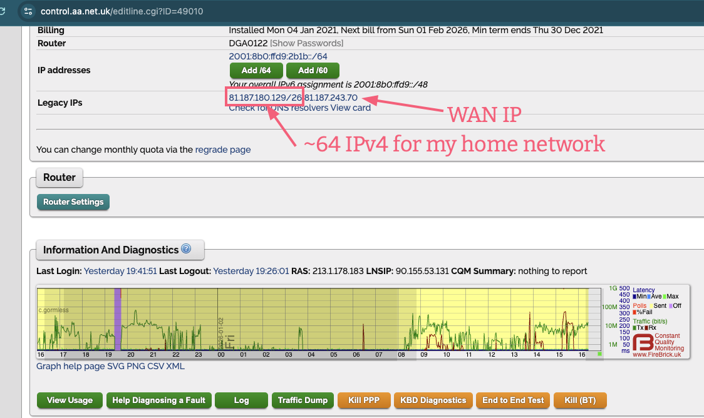
Task: Start a Traffic Dump
Action: [303, 400]
